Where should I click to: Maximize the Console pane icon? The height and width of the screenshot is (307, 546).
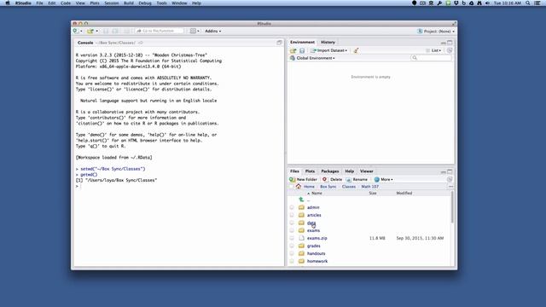pos(279,43)
